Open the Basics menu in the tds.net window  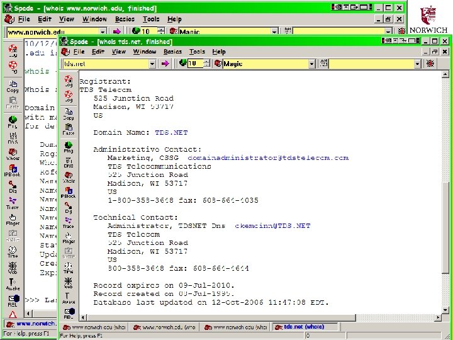coord(172,52)
